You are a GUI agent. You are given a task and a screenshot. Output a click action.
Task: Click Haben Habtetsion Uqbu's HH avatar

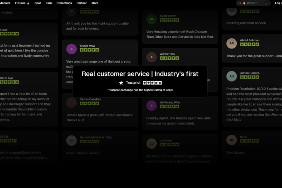click(x=71, y=141)
